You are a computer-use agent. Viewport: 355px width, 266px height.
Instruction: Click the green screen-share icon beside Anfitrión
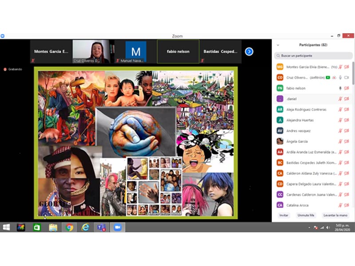328,78
